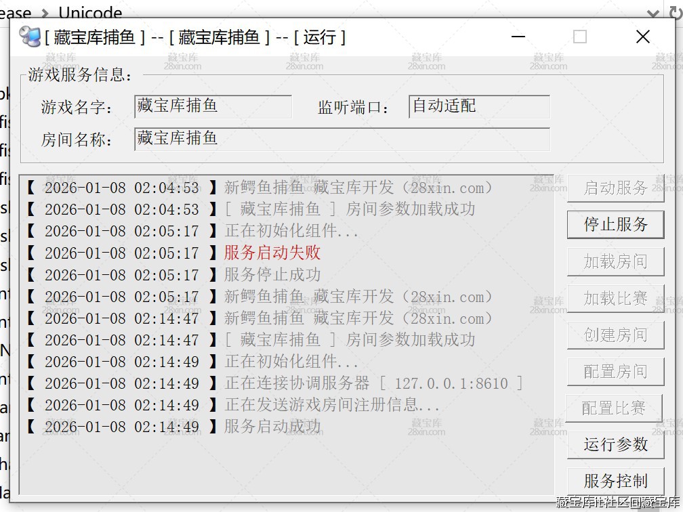The width and height of the screenshot is (683, 512).
Task: Click the 创建房间 (Create Room) button
Action: click(x=615, y=335)
